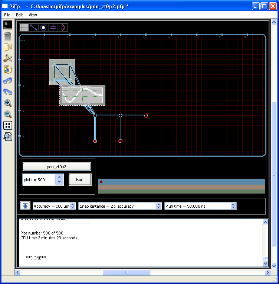
Task: Open the File menu
Action: tap(7, 15)
